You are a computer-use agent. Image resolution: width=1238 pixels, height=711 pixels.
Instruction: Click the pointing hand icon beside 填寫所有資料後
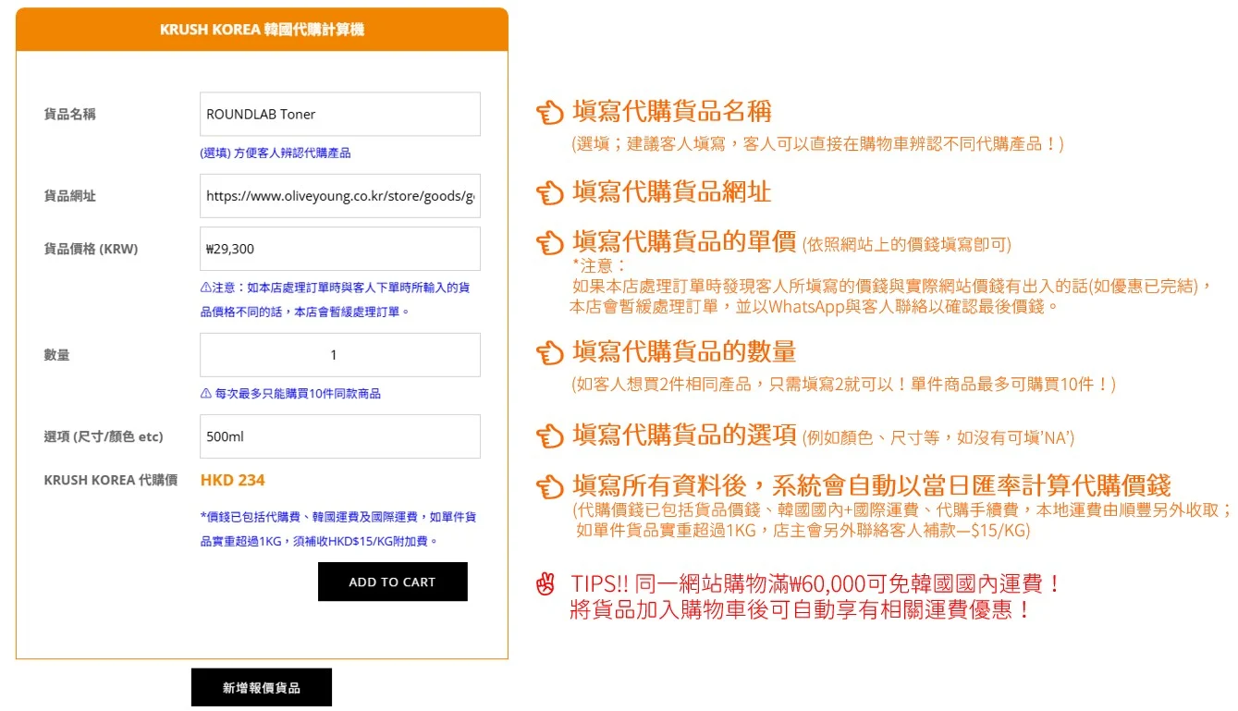[x=550, y=485]
